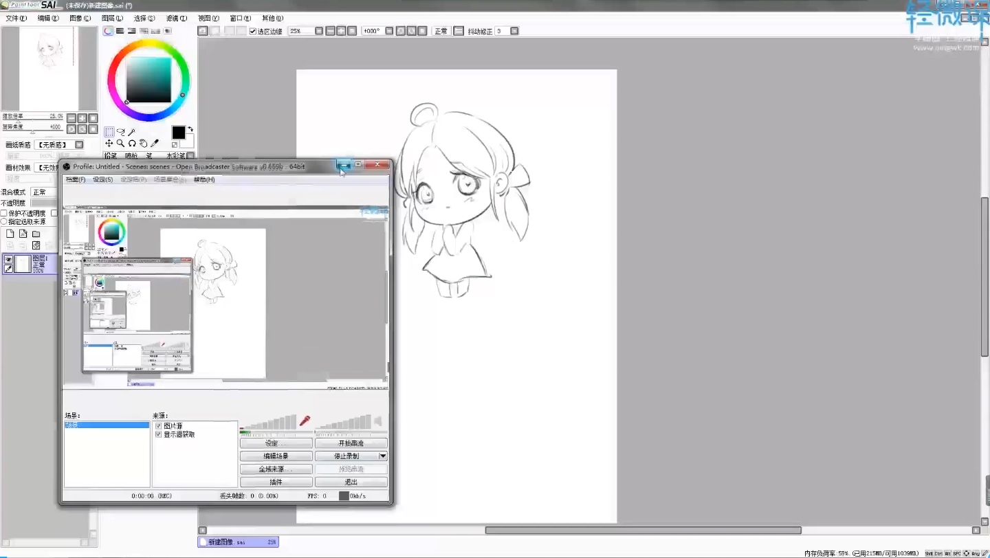Screen dimensions: 990x558
Task: Mute the microphone in OBS
Action: click(305, 421)
